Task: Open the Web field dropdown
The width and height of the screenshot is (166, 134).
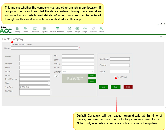Action: click(49, 83)
